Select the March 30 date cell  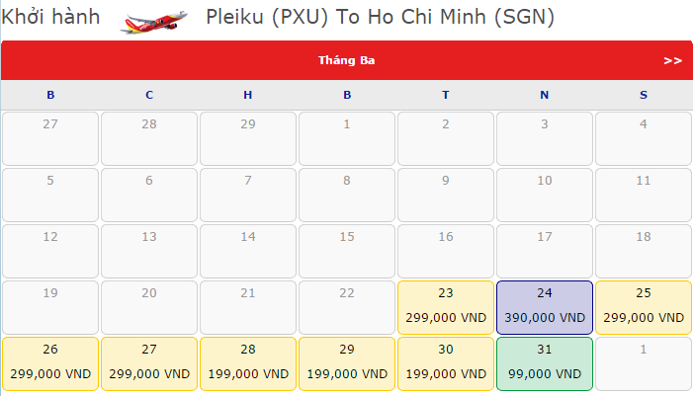445,363
